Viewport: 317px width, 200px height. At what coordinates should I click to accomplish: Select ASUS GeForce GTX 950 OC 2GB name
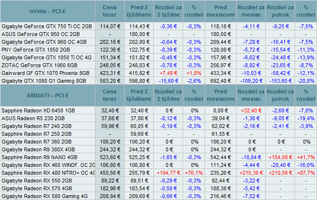pos(40,34)
